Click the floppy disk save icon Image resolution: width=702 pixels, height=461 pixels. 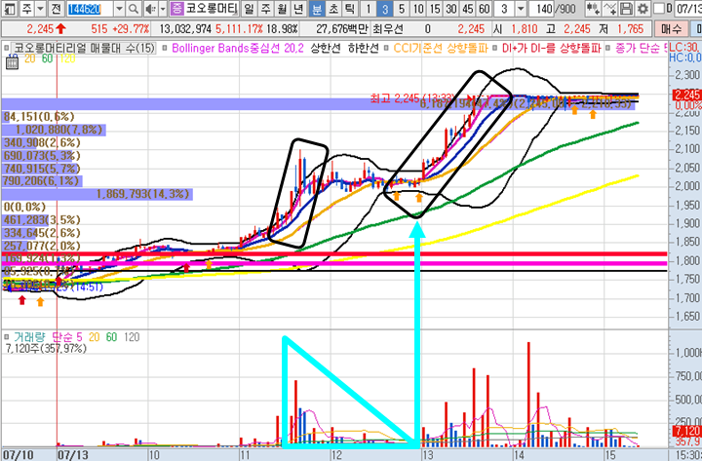point(626,9)
